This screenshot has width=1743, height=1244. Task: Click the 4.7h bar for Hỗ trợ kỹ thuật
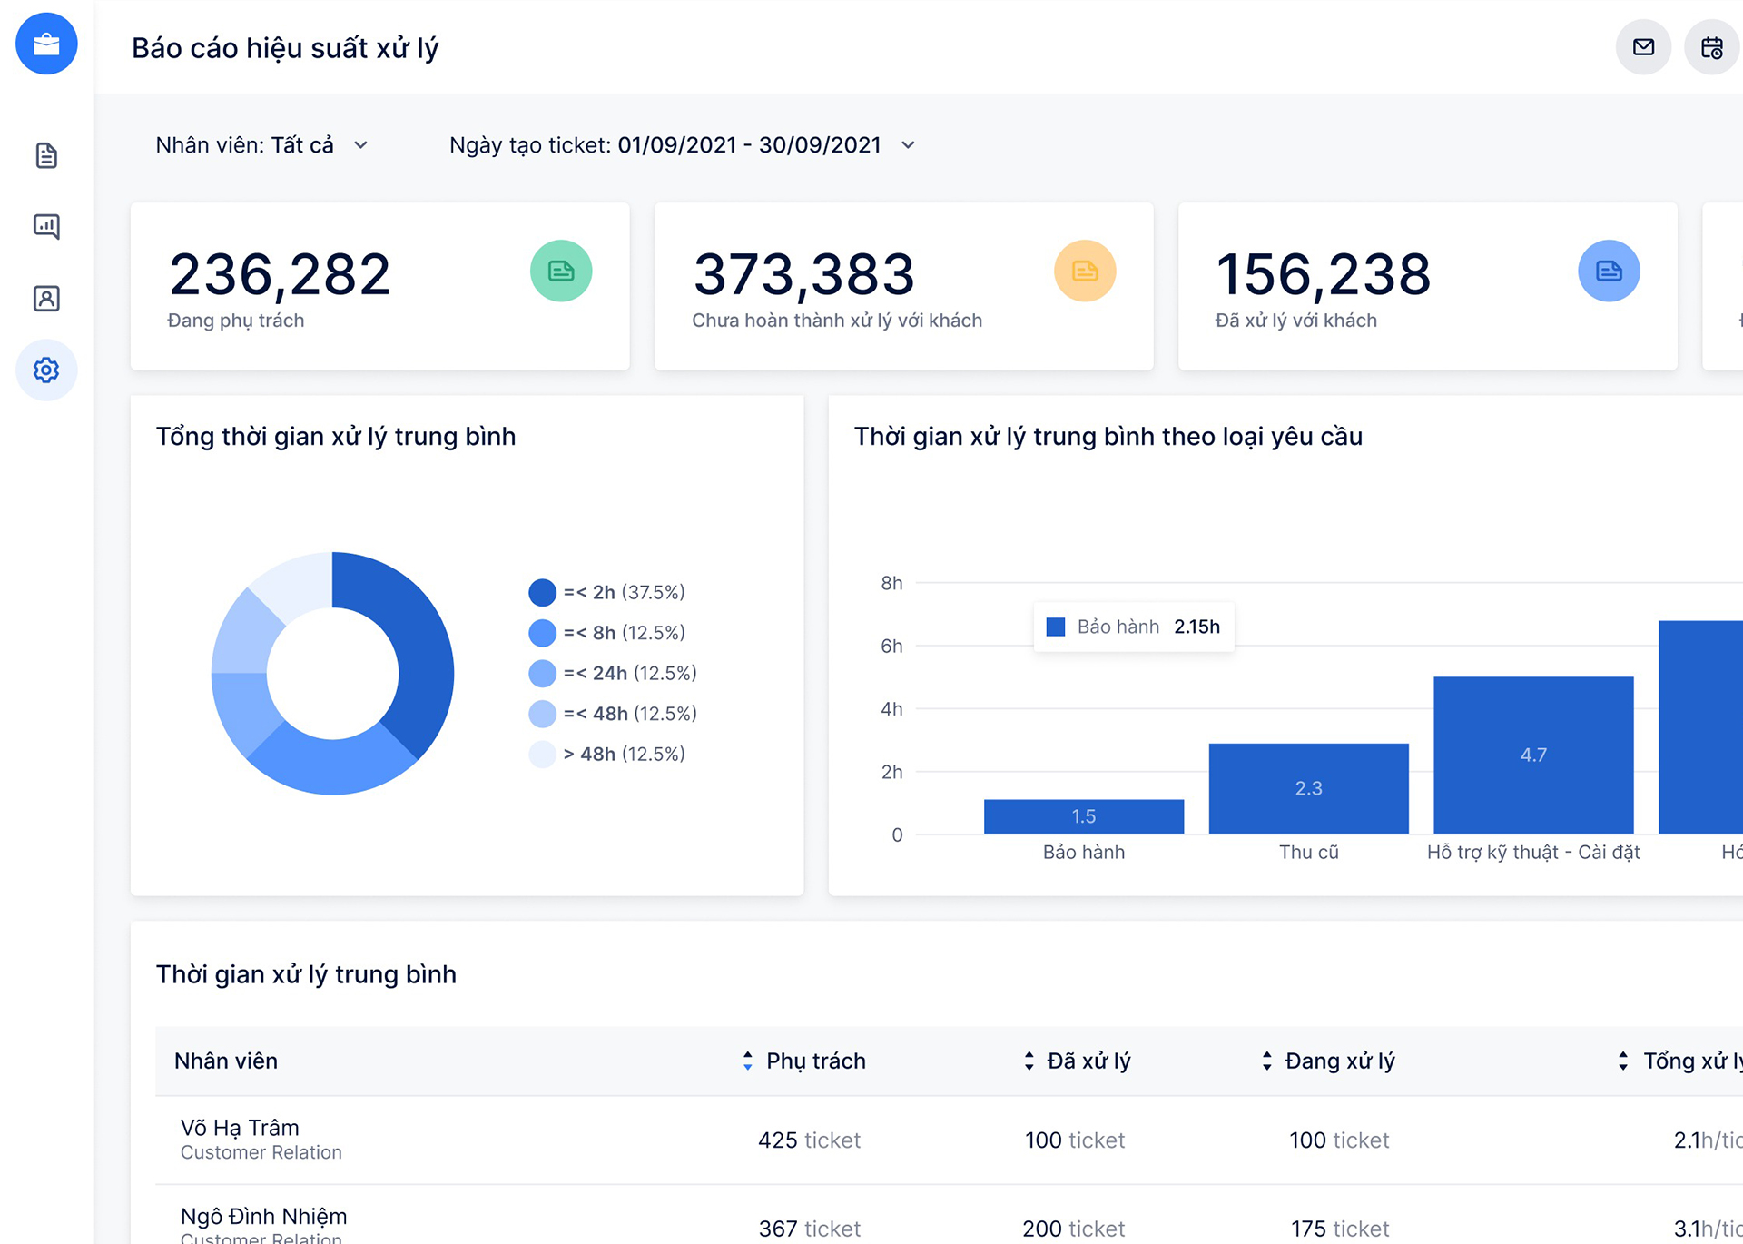pyautogui.click(x=1533, y=755)
